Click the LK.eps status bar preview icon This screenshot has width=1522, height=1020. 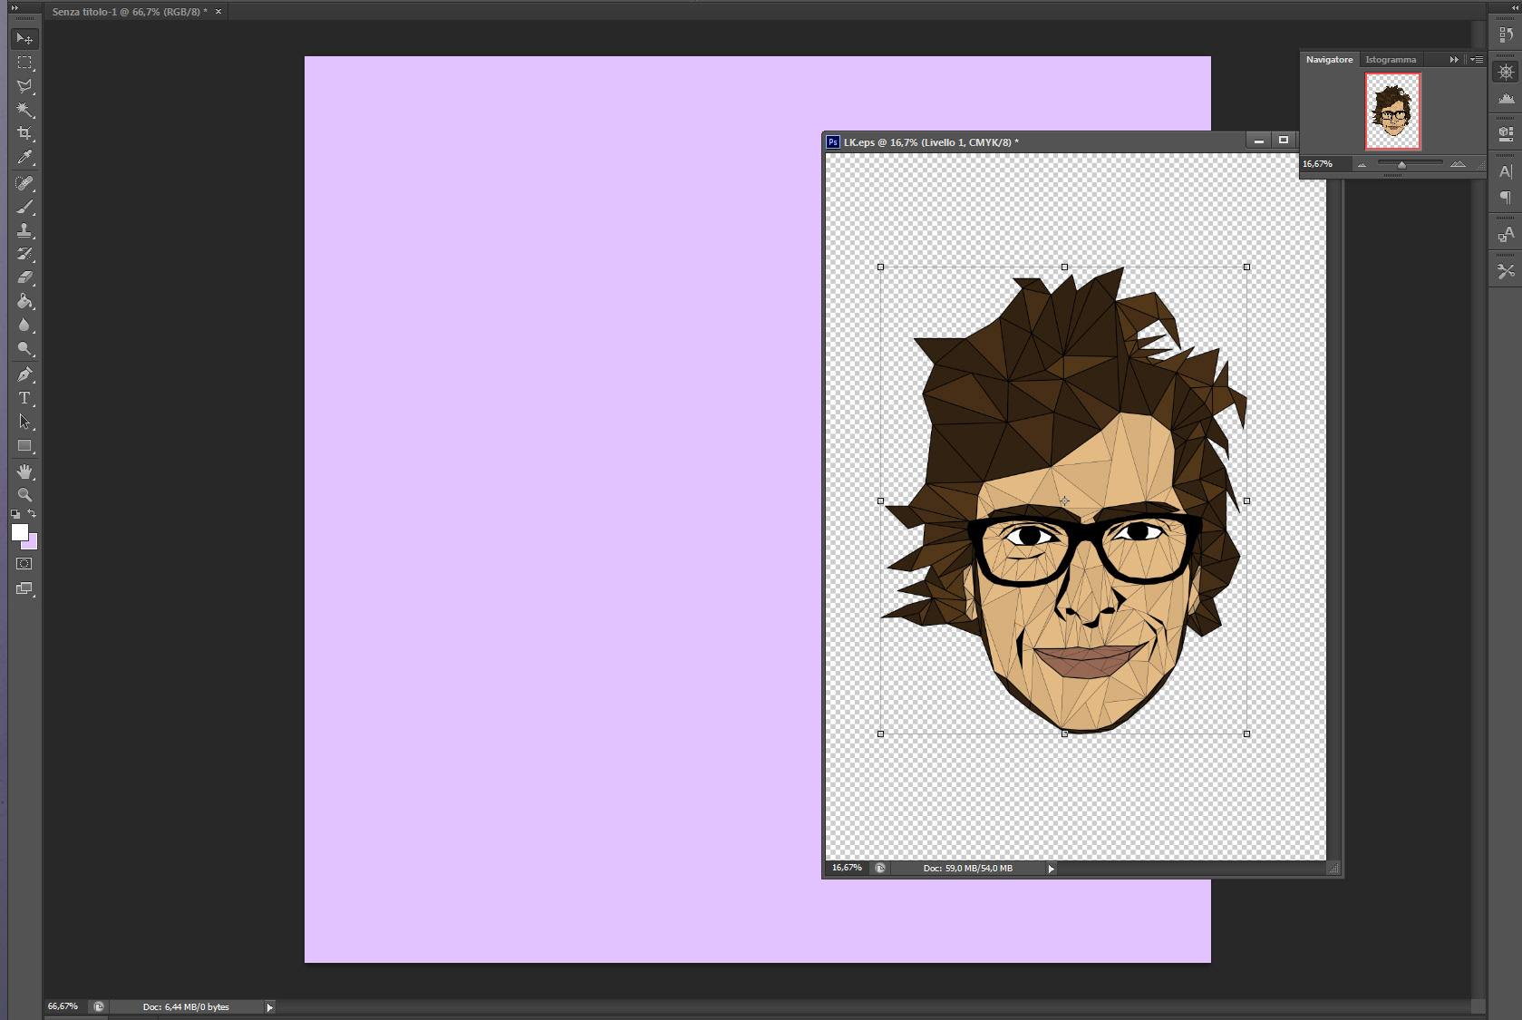pyautogui.click(x=879, y=869)
